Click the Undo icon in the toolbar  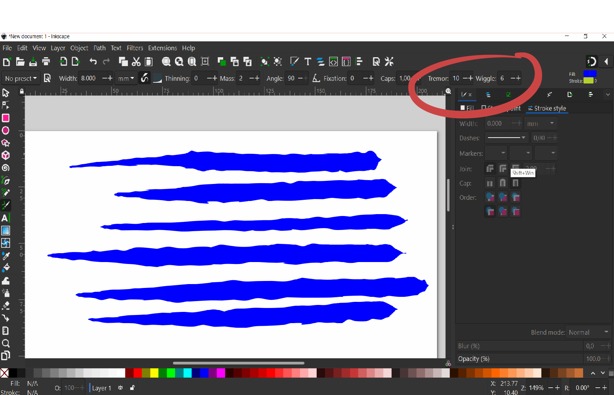[93, 61]
